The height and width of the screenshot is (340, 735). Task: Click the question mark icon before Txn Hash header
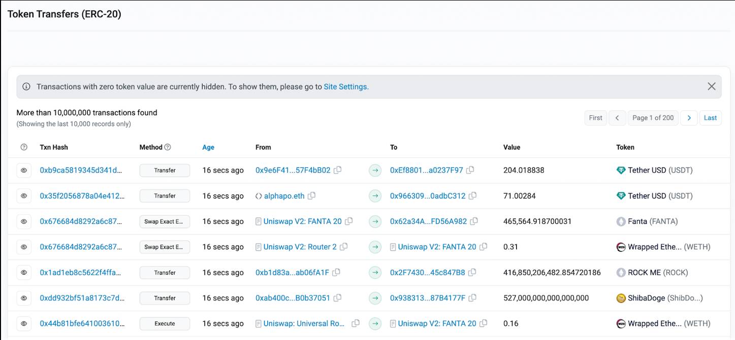tap(24, 147)
